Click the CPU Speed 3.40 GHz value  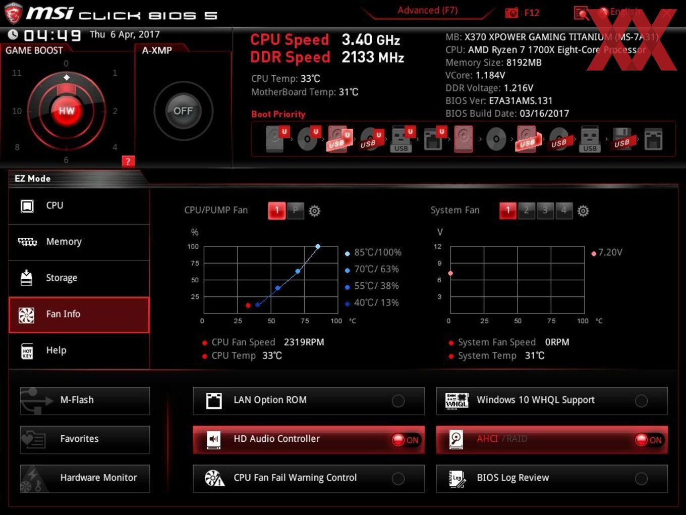point(371,40)
